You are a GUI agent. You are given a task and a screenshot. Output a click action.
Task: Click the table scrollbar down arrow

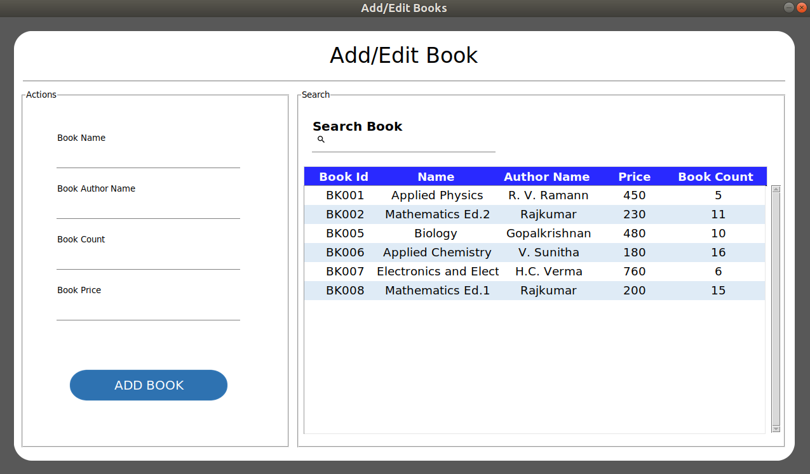[x=776, y=429]
